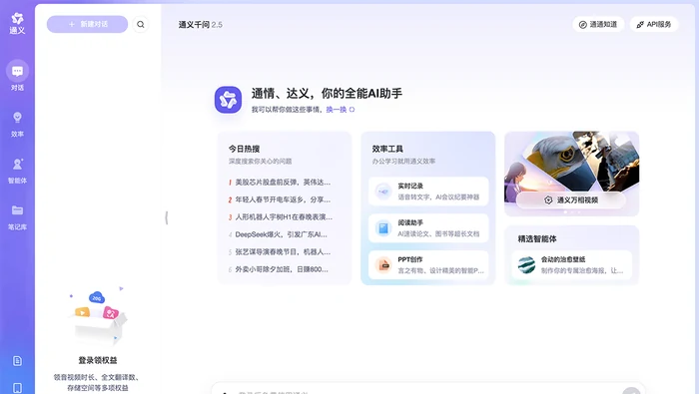The height and width of the screenshot is (394, 699).
Task: Click the large Tongyi assistant logo
Action: tap(228, 100)
